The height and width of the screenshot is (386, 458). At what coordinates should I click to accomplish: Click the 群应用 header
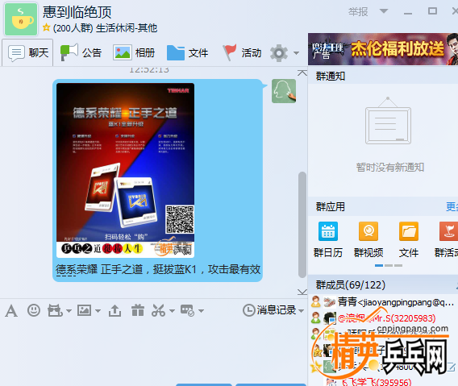(x=331, y=207)
